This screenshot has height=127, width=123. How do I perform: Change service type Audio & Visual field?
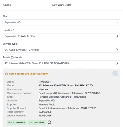click(x=61, y=50)
